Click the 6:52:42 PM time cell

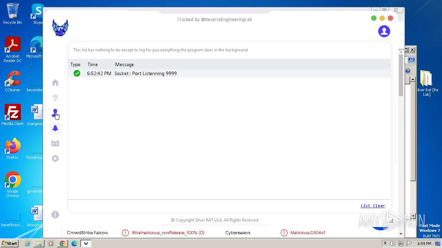tap(99, 73)
